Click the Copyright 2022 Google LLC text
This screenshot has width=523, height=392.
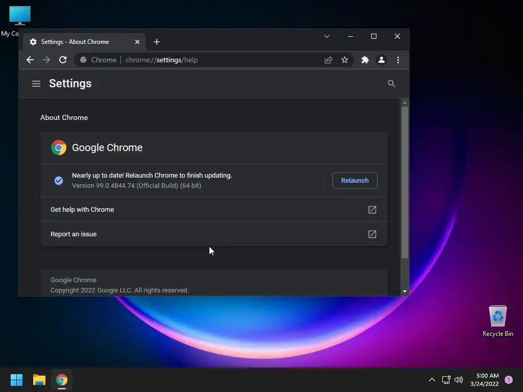tap(120, 290)
